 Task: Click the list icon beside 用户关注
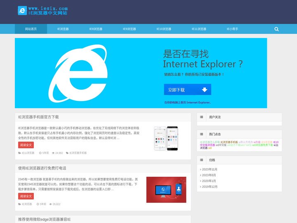click(202, 117)
